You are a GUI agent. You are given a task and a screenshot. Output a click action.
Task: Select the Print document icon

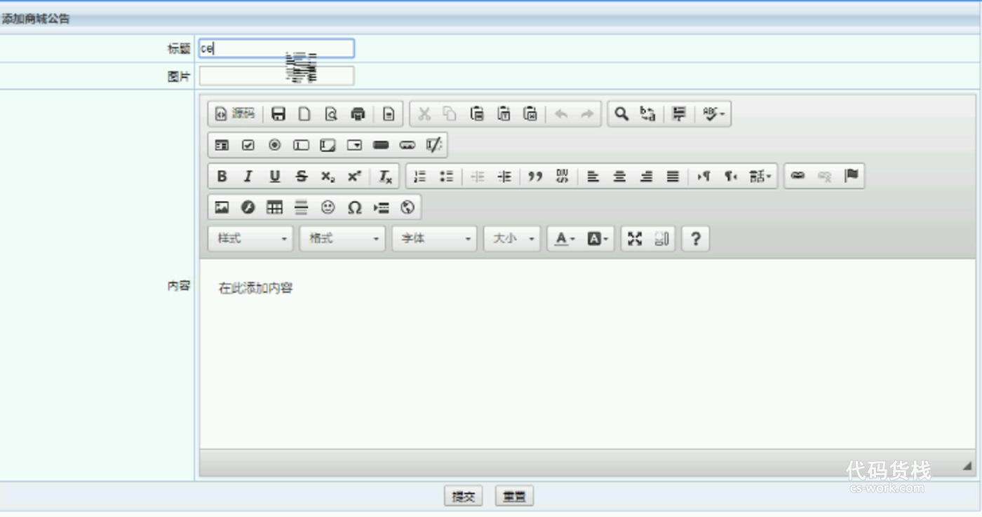pos(358,113)
